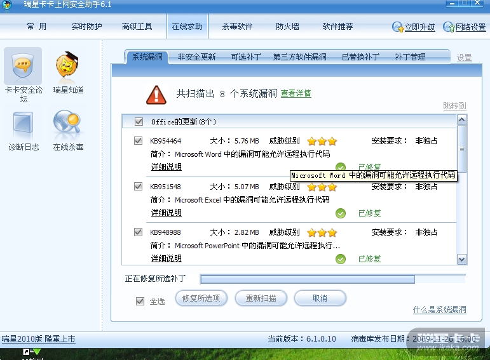The image size is (490, 360).
Task: Open 详细说明 for KB951548
Action: point(167,213)
